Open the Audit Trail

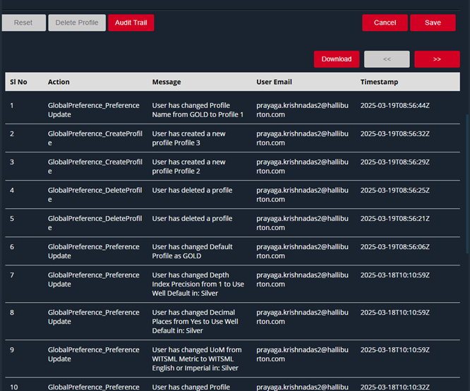pyautogui.click(x=131, y=23)
